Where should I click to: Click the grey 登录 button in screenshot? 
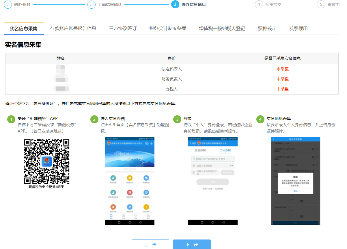point(213,182)
